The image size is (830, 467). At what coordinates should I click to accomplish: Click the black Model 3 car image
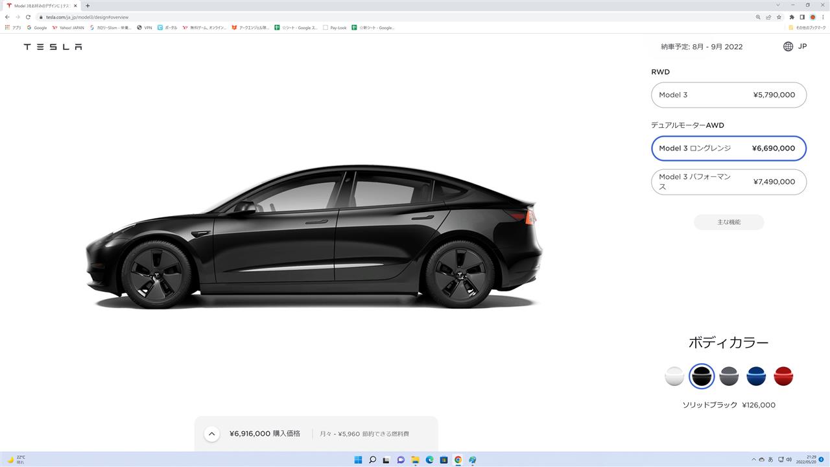pyautogui.click(x=314, y=237)
